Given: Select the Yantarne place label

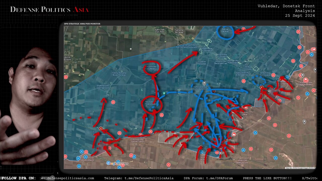Looking at the screenshot, I should pyautogui.click(x=179, y=31).
